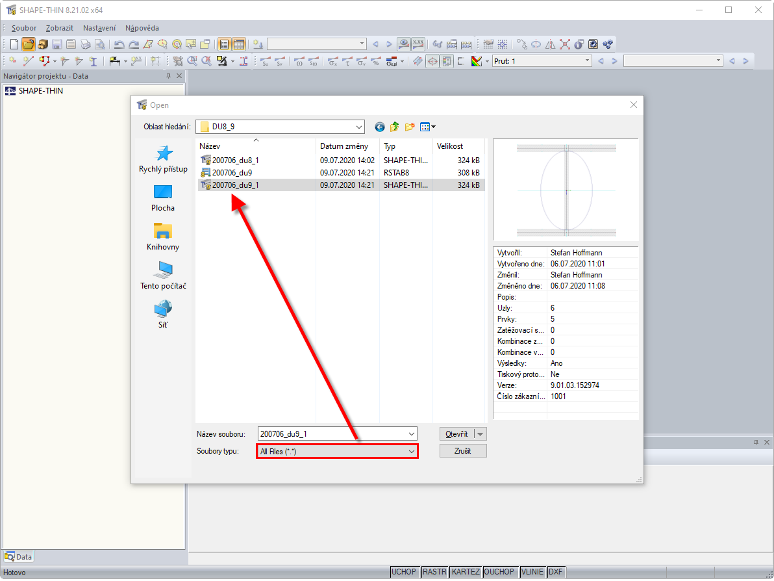Image resolution: width=774 pixels, height=581 pixels.
Task: Click the new line element icon
Action: click(28, 61)
